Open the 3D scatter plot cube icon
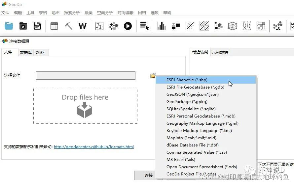 (x=233, y=26)
